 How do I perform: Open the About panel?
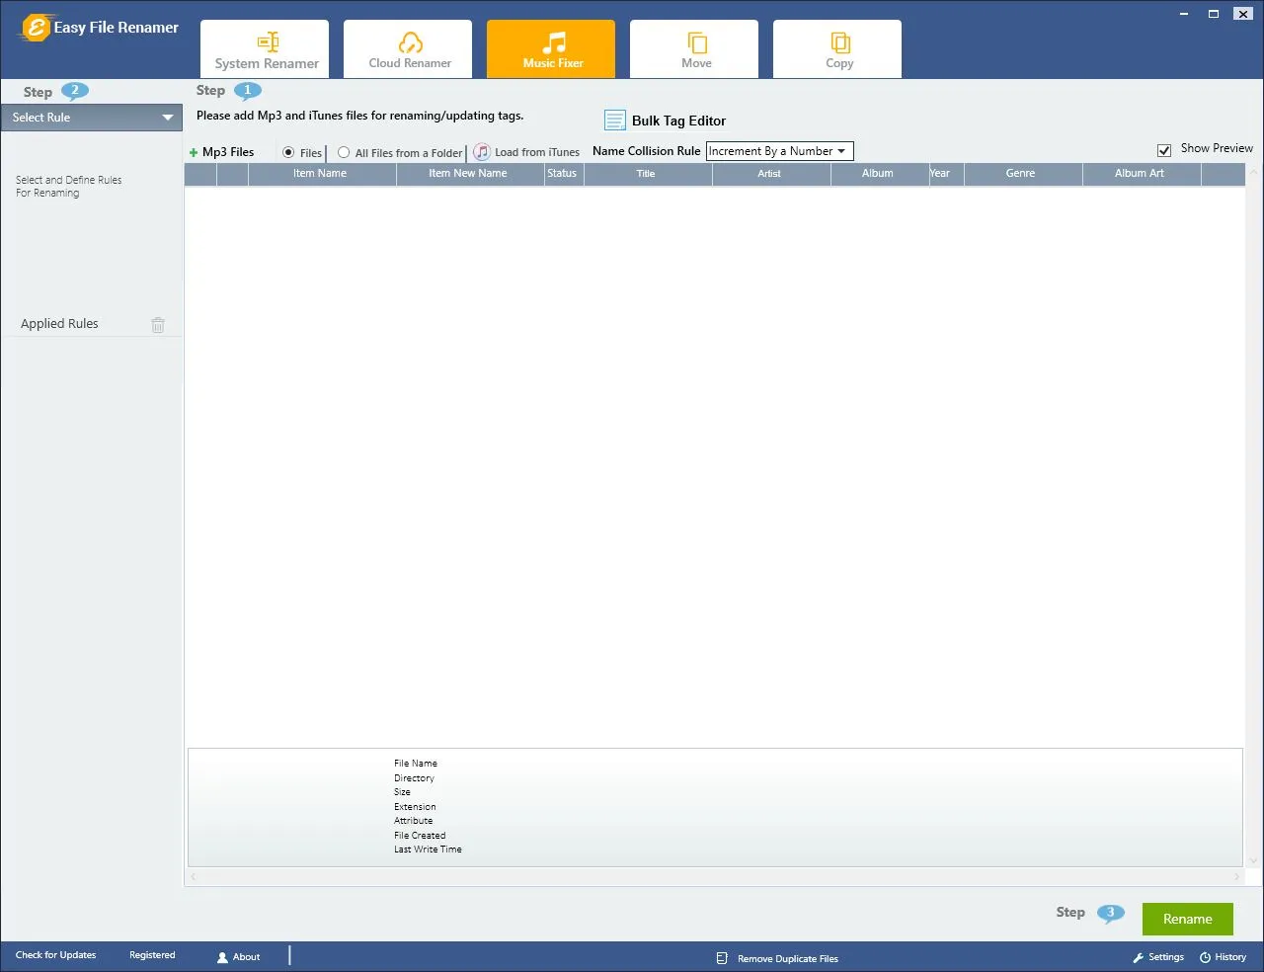click(x=238, y=956)
